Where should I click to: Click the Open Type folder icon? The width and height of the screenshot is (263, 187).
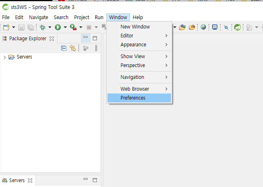point(182,27)
